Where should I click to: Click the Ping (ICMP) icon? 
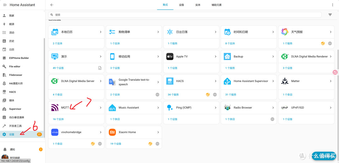coord(170,108)
